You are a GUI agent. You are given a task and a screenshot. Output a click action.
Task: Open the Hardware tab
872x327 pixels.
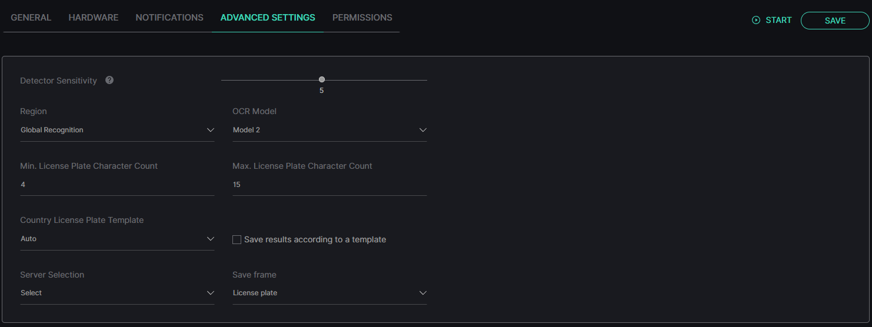pos(94,18)
